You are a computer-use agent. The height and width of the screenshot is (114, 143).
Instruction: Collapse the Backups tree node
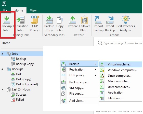2,69
